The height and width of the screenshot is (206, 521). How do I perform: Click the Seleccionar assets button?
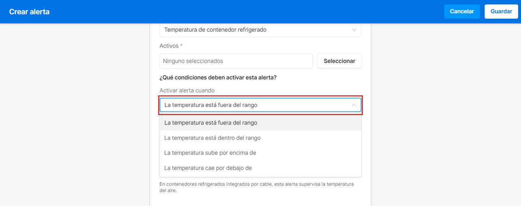(x=339, y=61)
